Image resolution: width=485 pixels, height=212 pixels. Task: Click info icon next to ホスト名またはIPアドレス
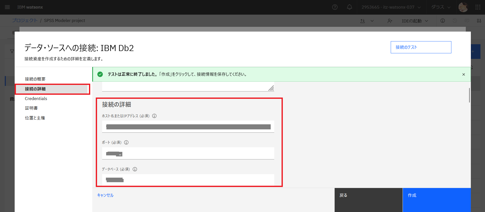(x=154, y=116)
